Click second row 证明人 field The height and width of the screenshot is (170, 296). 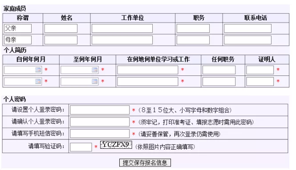pos(260,82)
